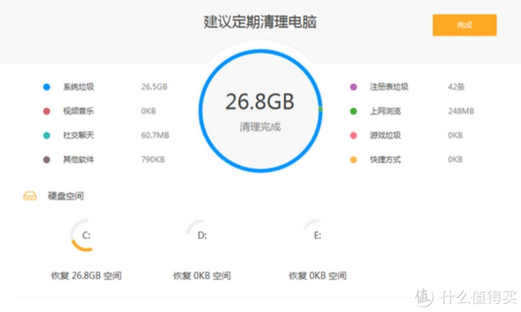Click the 26.5GB system junk value
The image size is (521, 312).
tap(155, 87)
